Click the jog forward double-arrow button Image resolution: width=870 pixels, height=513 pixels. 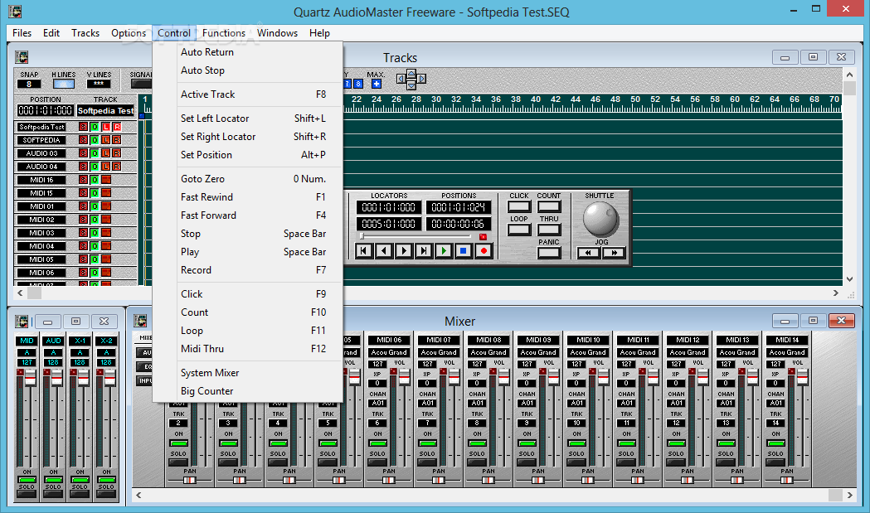(x=614, y=254)
